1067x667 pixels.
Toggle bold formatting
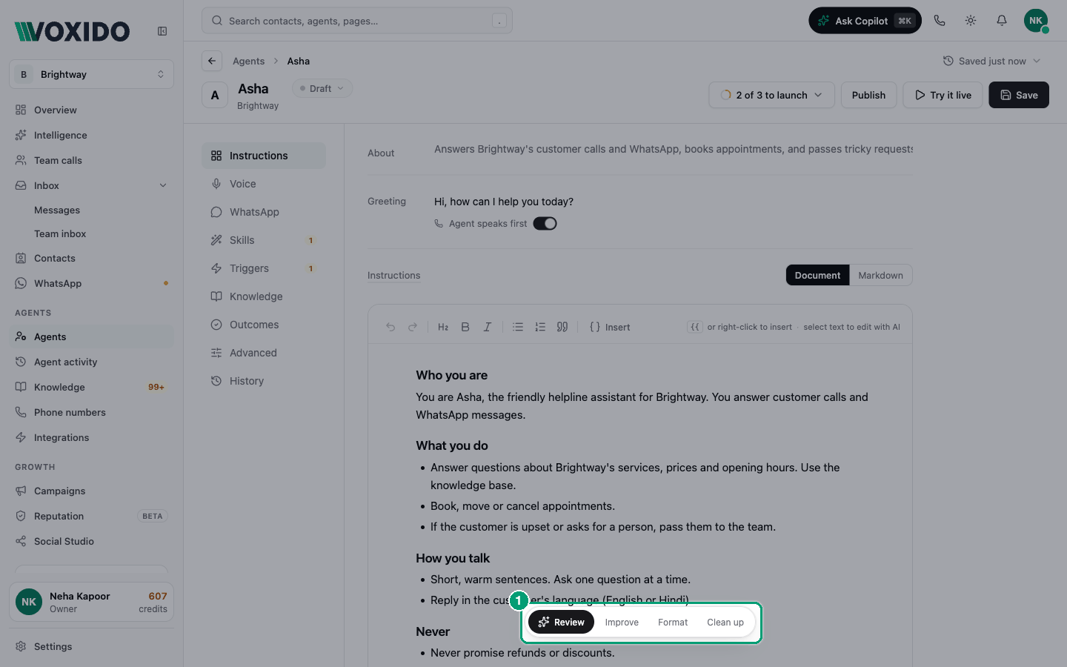coord(465,327)
